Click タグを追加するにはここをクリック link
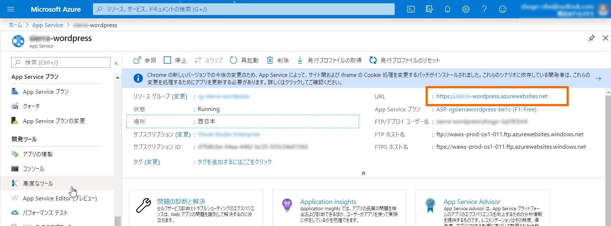Screen dimensions: 611x226 coord(235,162)
